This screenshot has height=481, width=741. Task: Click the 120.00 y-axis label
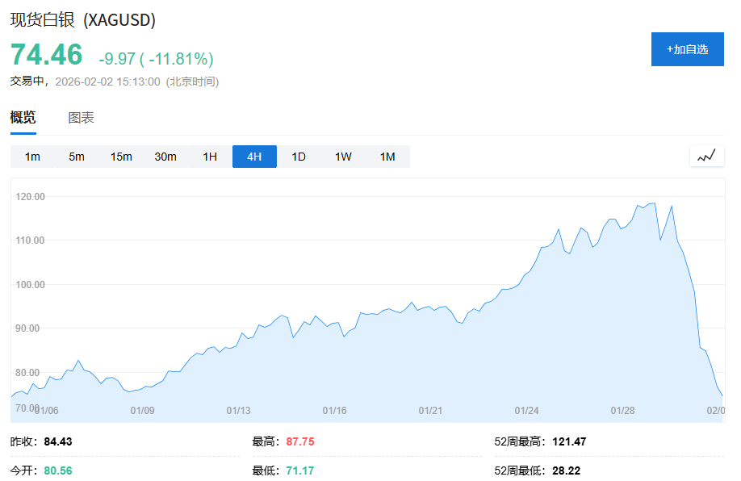[30, 197]
